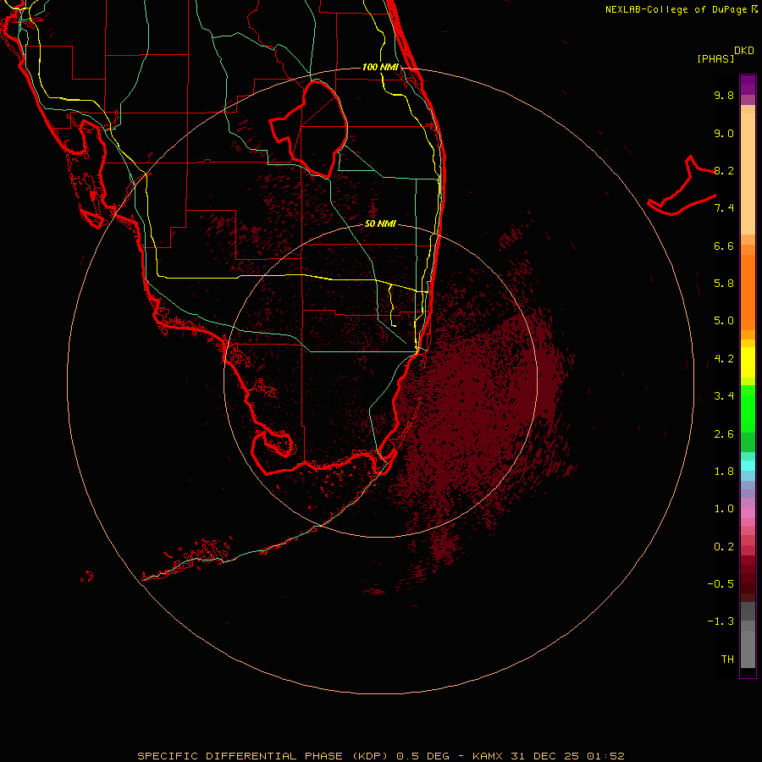This screenshot has width=762, height=762.
Task: Click the bright green segment of the color bar
Action: (x=748, y=408)
